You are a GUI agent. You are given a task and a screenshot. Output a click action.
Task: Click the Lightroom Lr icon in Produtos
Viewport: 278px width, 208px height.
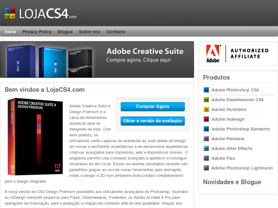(x=206, y=168)
